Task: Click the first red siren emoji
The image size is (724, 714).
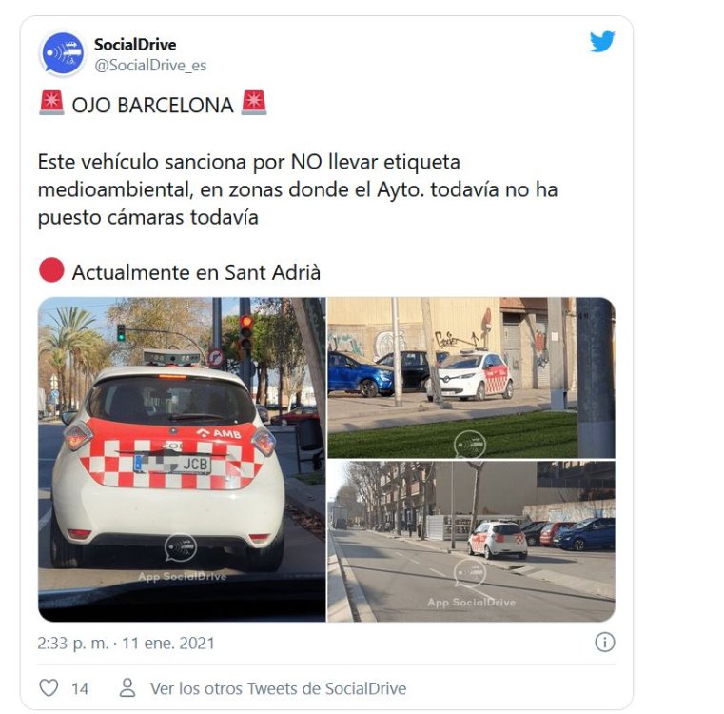Action: click(51, 103)
